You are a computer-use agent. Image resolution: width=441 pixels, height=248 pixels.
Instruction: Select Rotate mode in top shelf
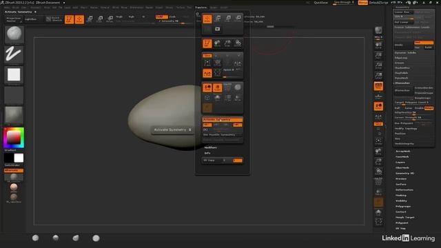click(x=110, y=19)
